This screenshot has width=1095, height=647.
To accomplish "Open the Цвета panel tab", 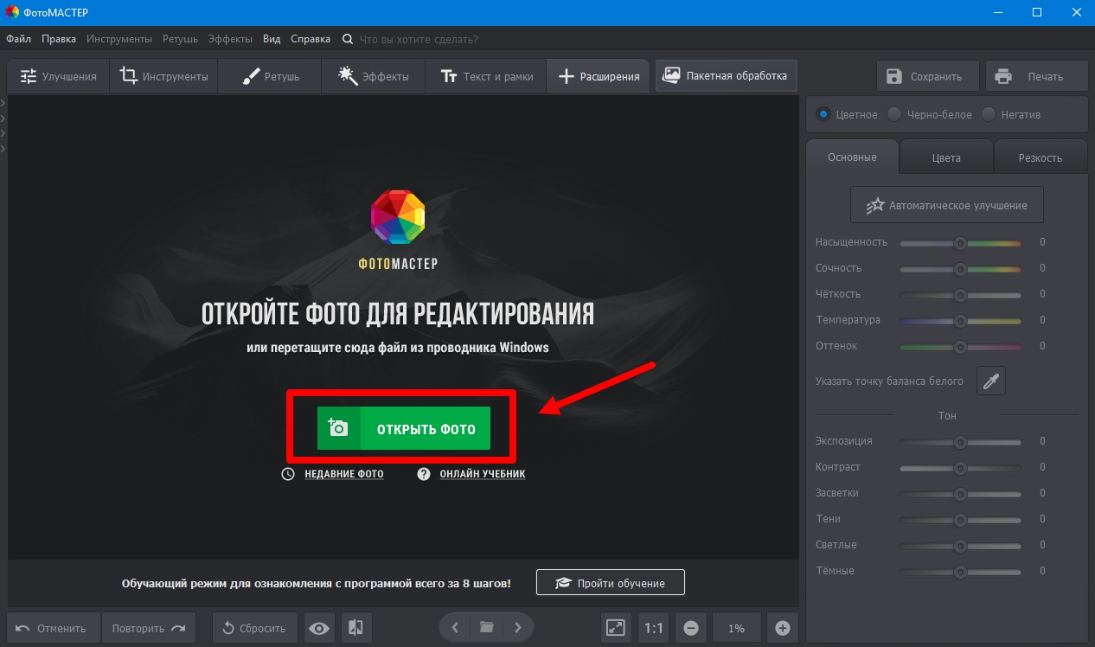I will [946, 157].
